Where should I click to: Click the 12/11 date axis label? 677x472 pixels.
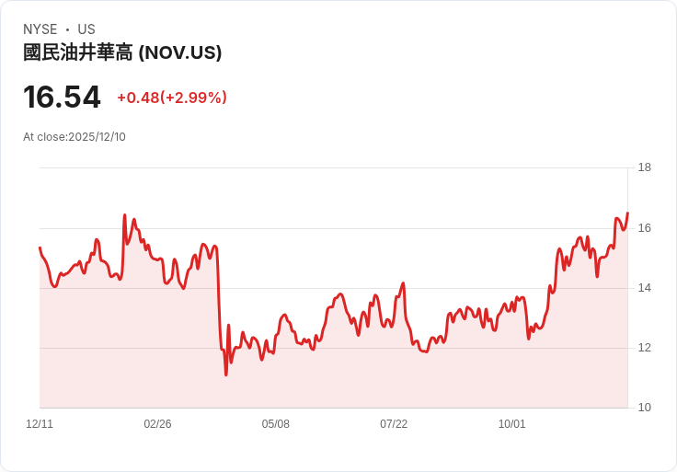[40, 423]
